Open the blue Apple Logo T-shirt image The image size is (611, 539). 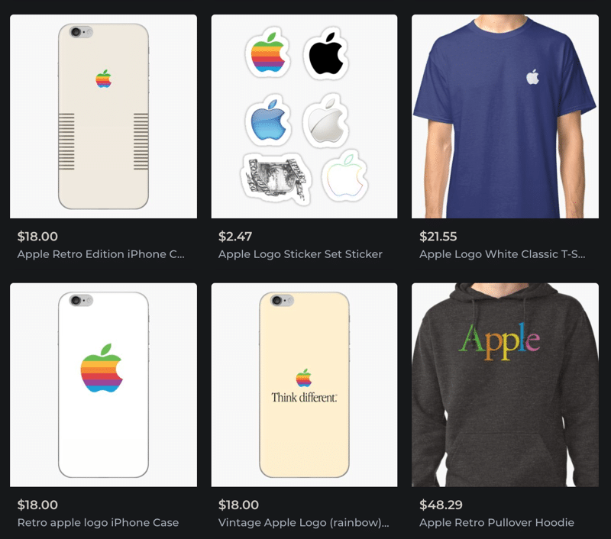(505, 117)
